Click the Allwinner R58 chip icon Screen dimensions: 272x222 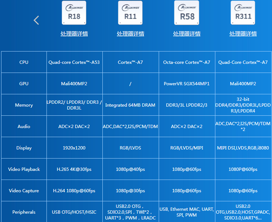pyautogui.click(x=187, y=13)
